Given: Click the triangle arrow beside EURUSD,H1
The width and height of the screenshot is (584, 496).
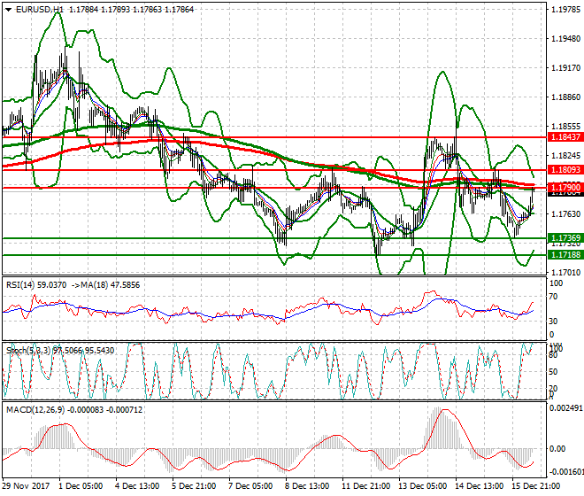Looking at the screenshot, I should tap(7, 8).
